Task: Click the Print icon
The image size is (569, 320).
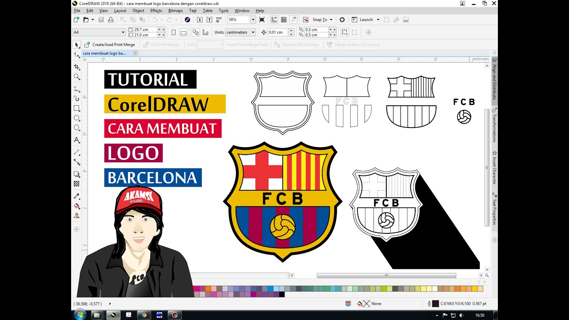Action: coord(111,20)
